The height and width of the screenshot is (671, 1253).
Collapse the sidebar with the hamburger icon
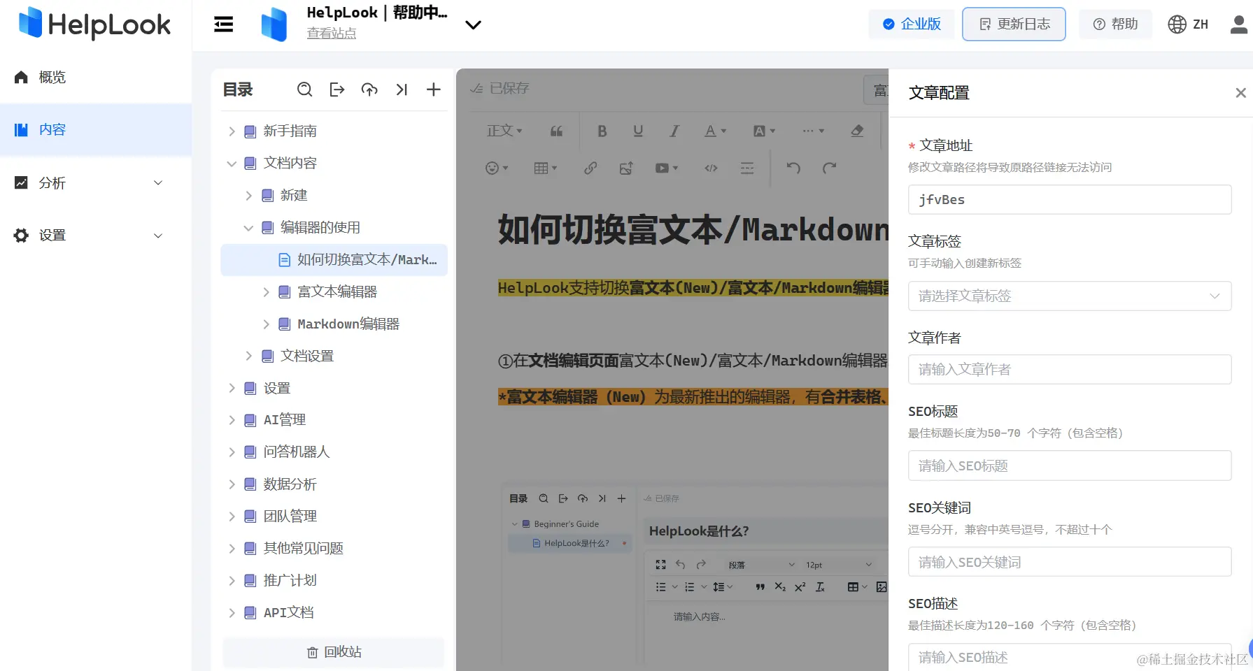point(223,24)
